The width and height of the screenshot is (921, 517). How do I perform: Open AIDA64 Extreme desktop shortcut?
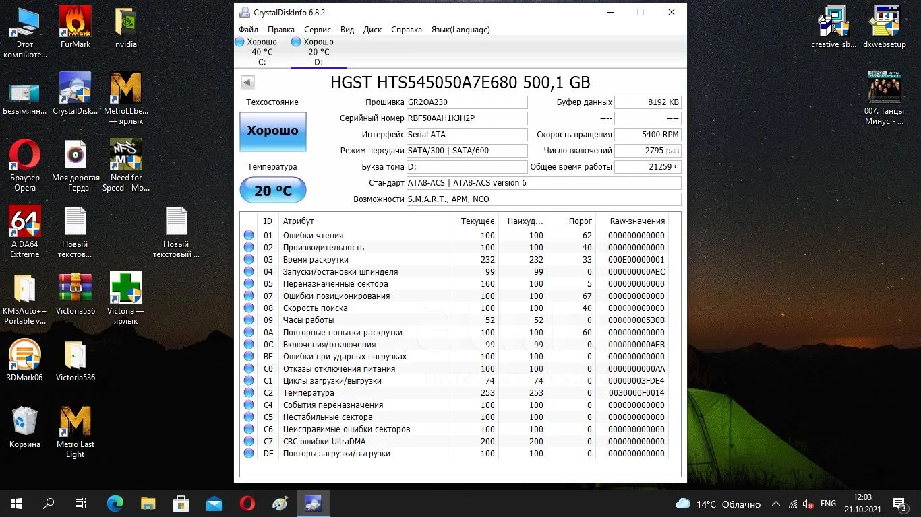pos(25,232)
